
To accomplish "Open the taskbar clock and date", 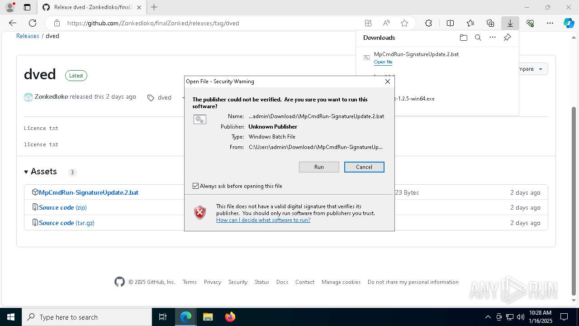I will [x=540, y=317].
